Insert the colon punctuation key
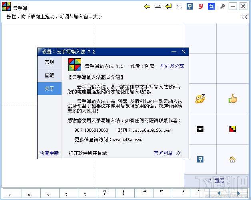Viewport: 251px width, 200px height. point(69,193)
